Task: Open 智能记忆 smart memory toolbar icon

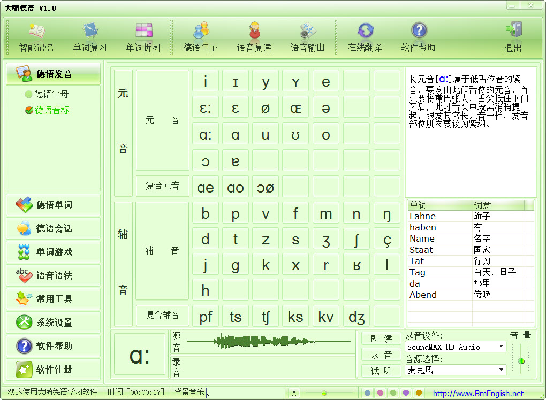Action: click(36, 37)
